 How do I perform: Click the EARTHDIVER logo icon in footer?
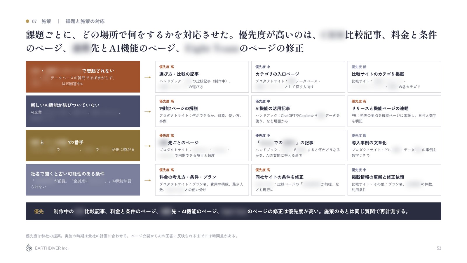click(29, 248)
